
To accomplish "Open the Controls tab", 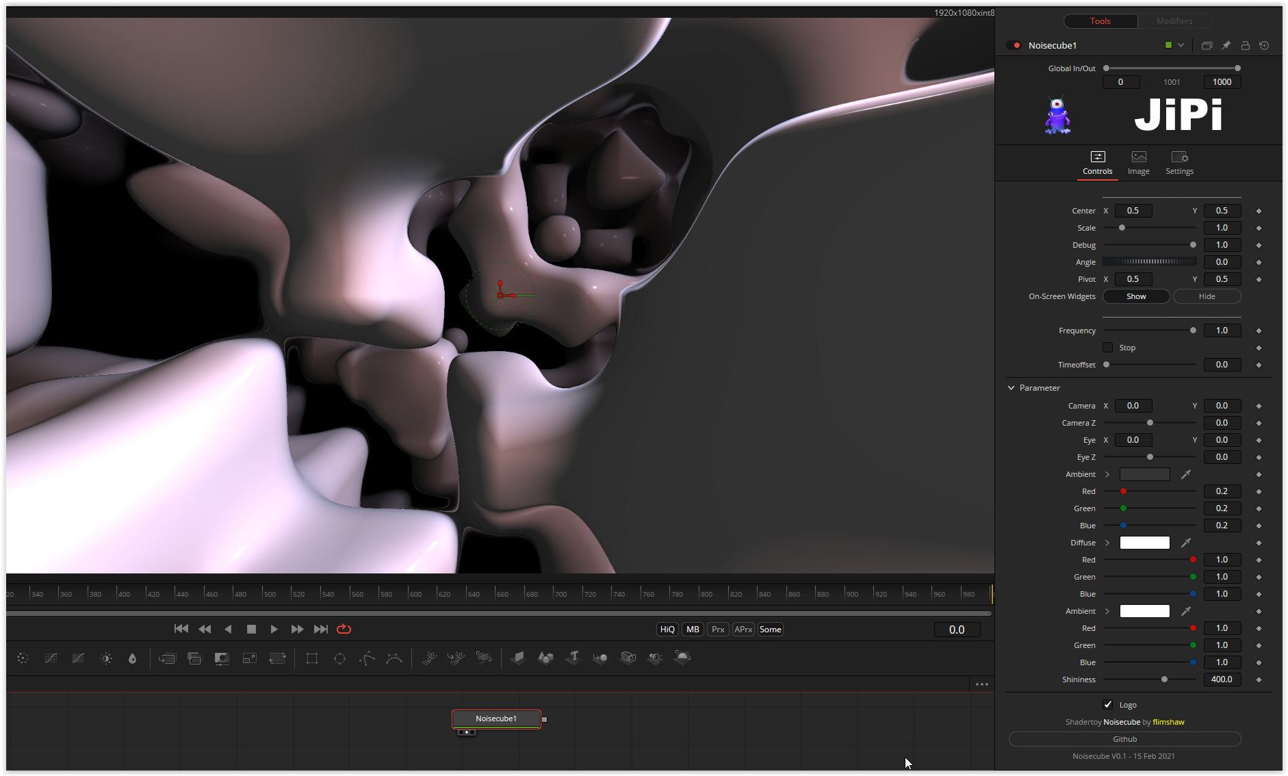I will [x=1098, y=164].
